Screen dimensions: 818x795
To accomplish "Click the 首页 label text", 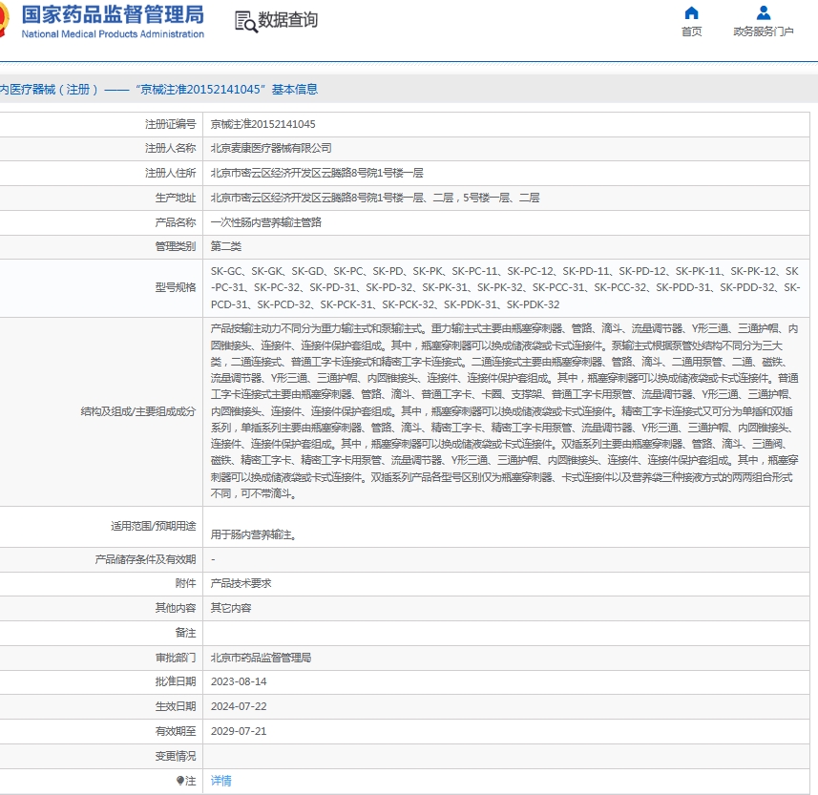I will coord(691,31).
